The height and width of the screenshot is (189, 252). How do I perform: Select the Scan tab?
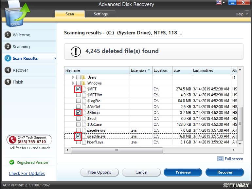70,14
